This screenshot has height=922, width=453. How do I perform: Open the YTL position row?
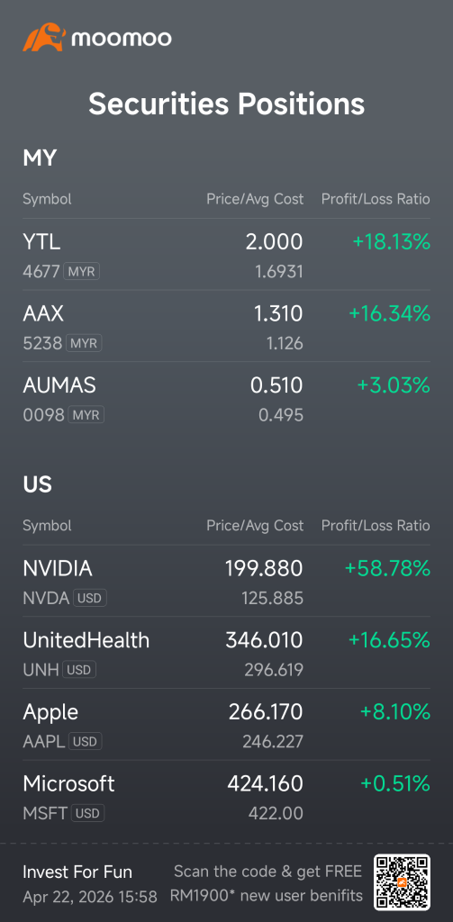(x=227, y=255)
